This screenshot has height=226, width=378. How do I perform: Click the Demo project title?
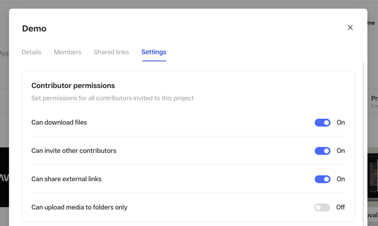click(34, 29)
